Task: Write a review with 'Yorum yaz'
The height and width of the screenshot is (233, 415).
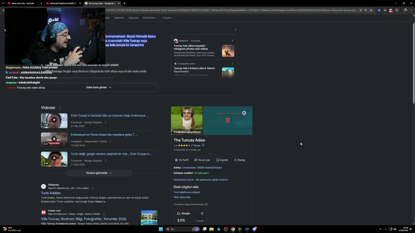Action: coord(202,160)
